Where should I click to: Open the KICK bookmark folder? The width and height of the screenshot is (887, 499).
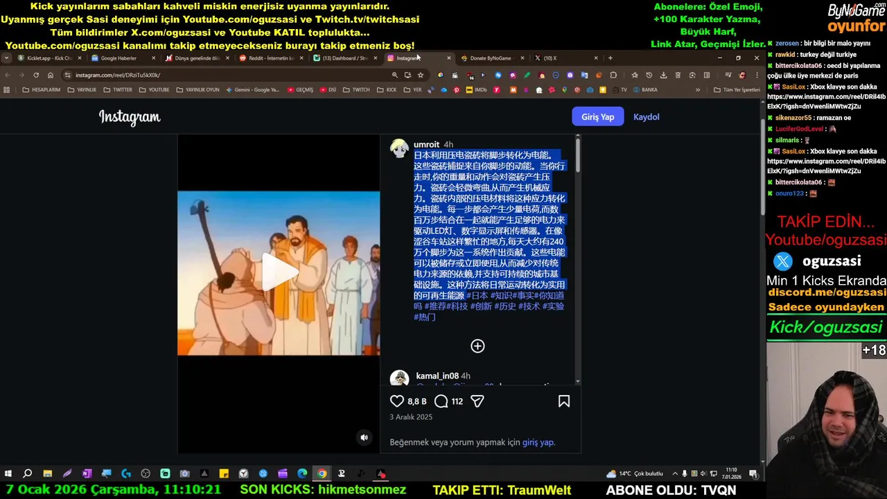pyautogui.click(x=387, y=89)
